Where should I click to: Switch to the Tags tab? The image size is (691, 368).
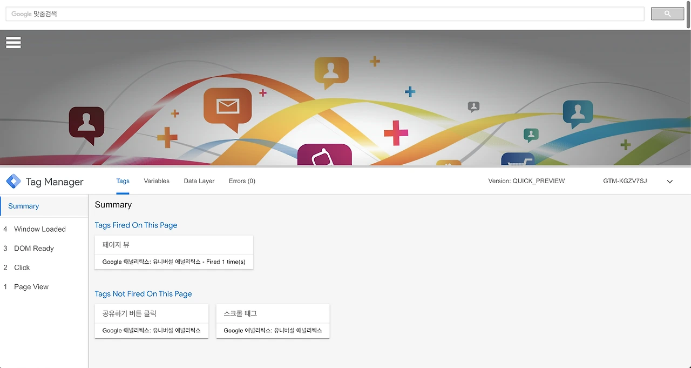tap(123, 181)
